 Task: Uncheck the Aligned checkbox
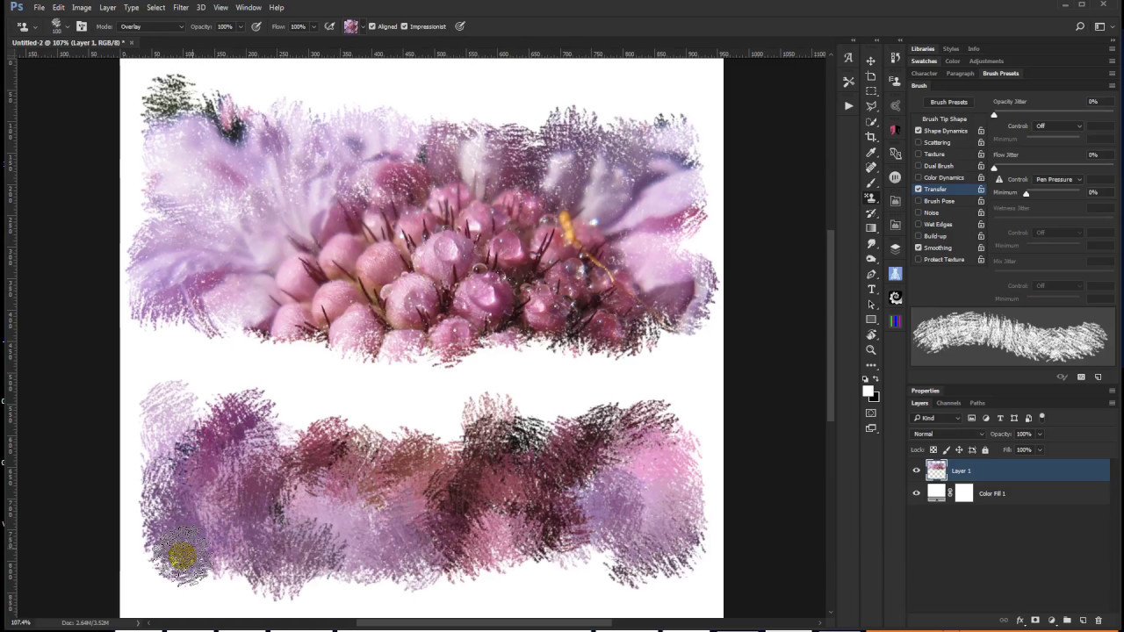pos(372,26)
